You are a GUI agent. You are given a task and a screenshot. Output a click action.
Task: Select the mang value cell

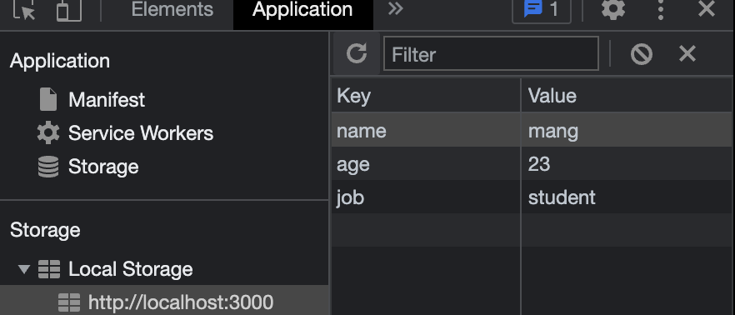pyautogui.click(x=627, y=130)
